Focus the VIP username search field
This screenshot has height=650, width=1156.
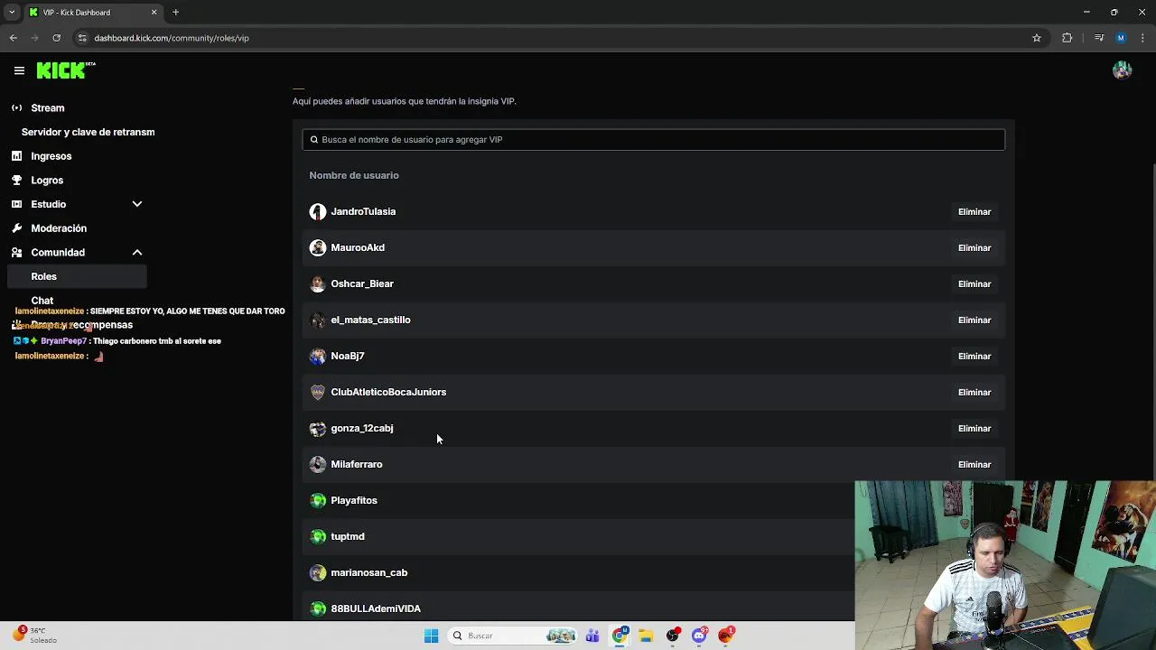653,140
